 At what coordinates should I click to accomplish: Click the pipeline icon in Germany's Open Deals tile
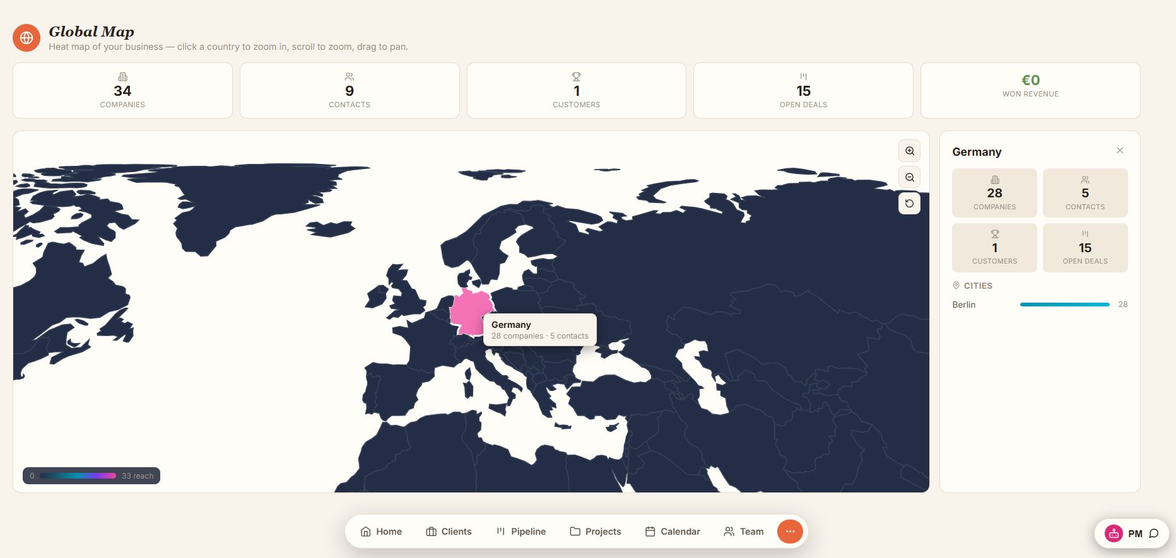pyautogui.click(x=1085, y=234)
